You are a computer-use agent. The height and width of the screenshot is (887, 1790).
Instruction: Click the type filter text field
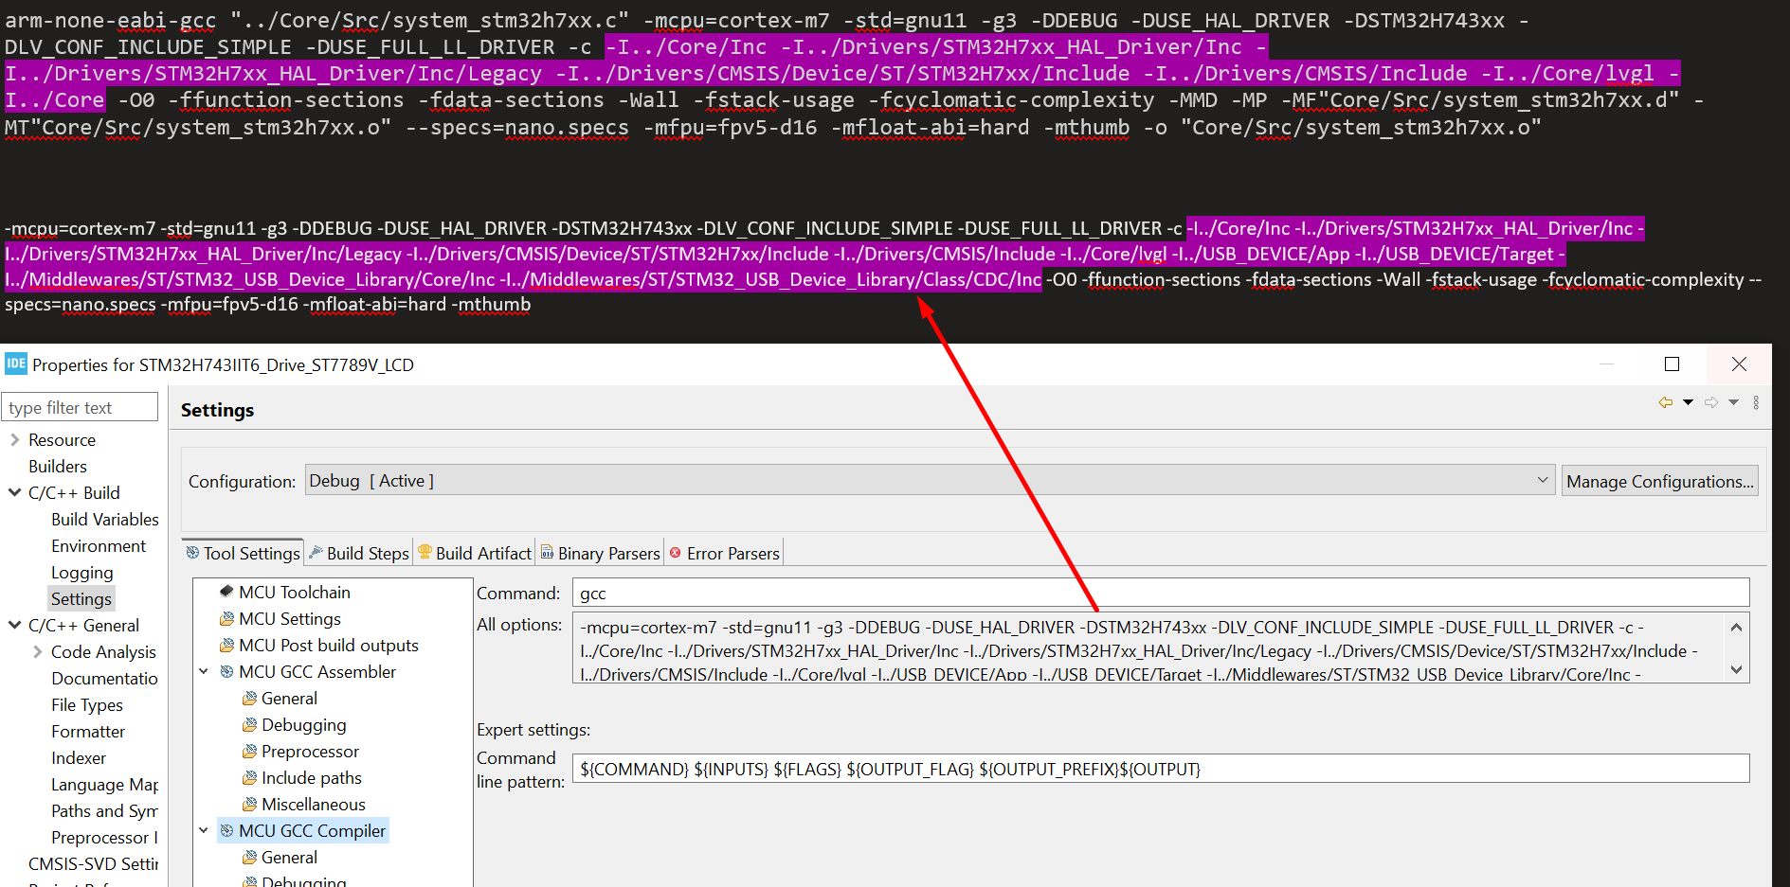(x=80, y=406)
